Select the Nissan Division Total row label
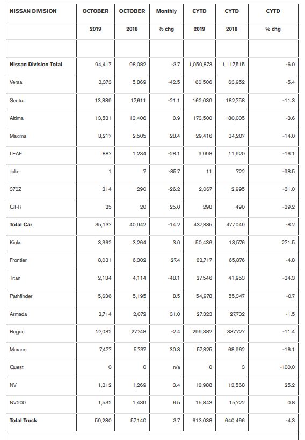 36,64
